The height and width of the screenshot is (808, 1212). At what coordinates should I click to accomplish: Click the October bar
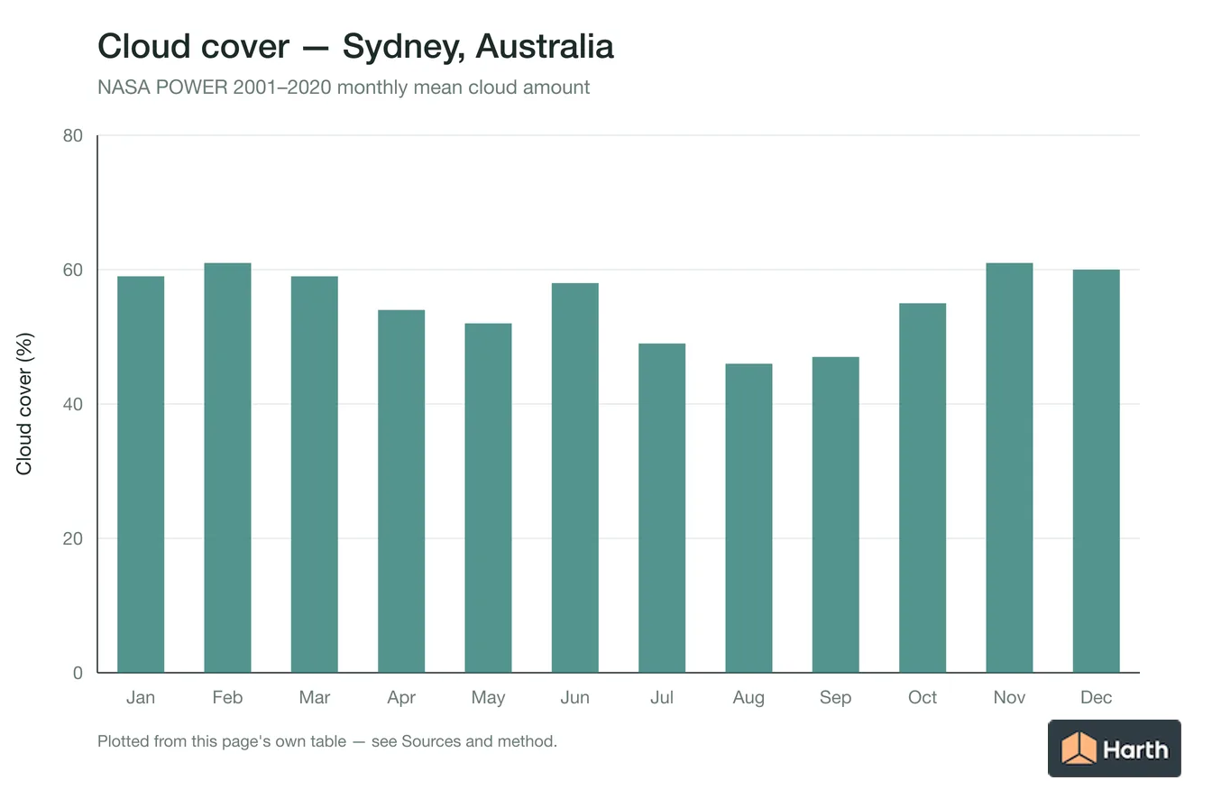coord(923,488)
